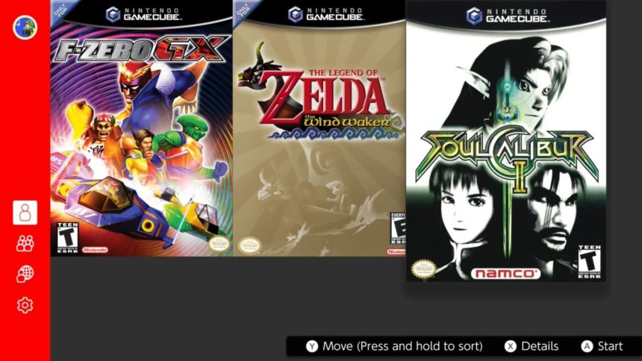Click the Teen ESRB badge on Soulcalibur II
642x361 pixels.
(590, 262)
